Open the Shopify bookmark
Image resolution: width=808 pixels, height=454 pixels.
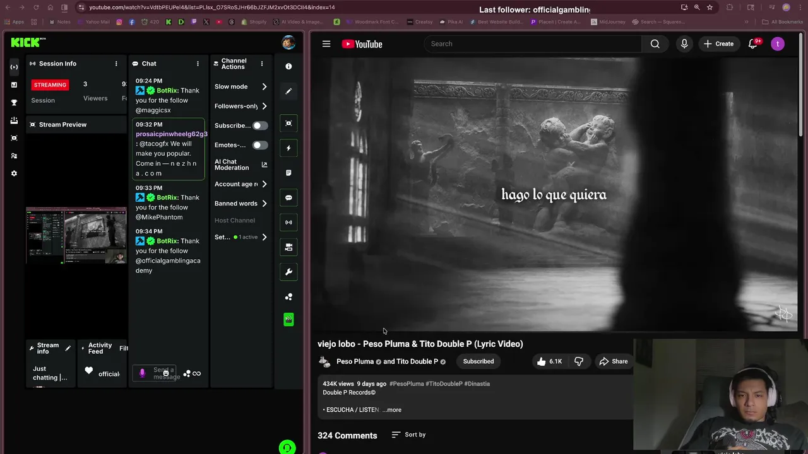click(x=254, y=22)
